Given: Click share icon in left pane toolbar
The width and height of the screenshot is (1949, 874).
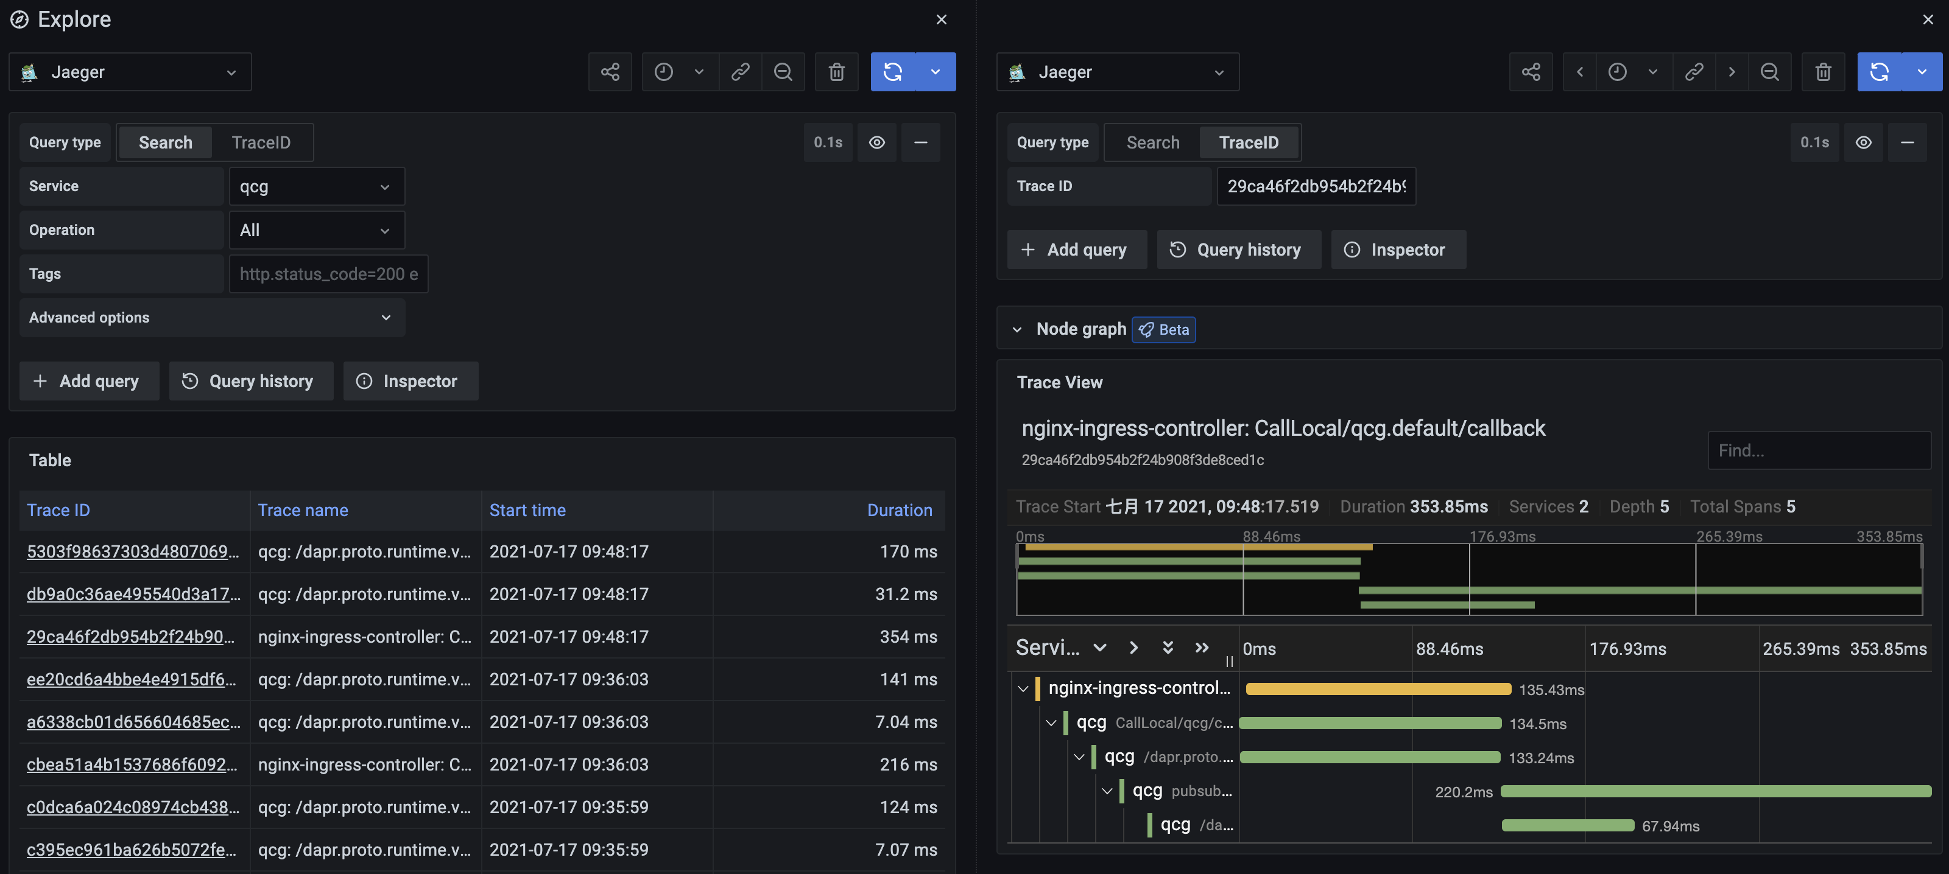Looking at the screenshot, I should point(610,72).
